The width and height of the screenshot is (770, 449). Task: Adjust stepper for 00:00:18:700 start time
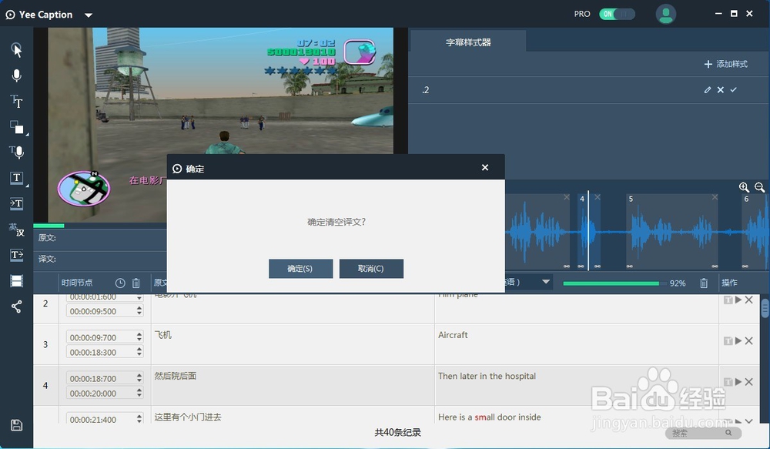139,378
